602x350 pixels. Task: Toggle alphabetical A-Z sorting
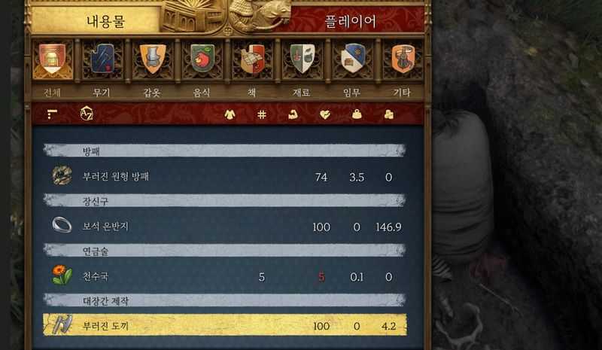point(87,114)
